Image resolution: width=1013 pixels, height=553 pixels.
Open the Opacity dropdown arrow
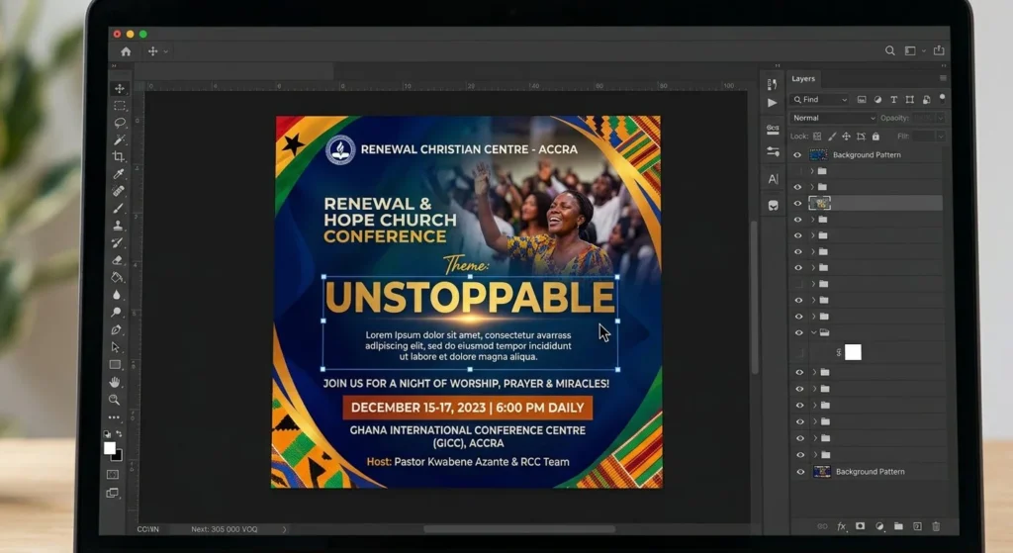[941, 119]
